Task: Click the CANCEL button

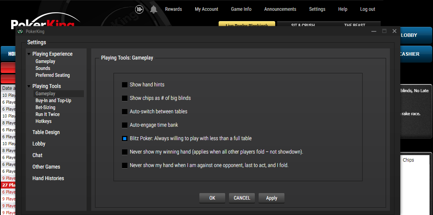Action: click(242, 198)
